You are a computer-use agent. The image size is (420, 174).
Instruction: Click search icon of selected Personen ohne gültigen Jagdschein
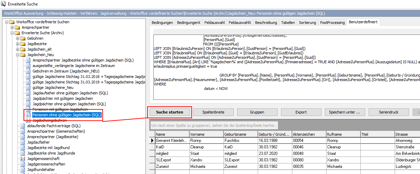click(29, 115)
